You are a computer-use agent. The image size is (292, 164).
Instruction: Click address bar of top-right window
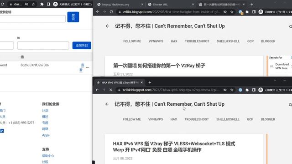(x=172, y=12)
